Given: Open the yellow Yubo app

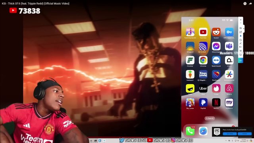Looking at the screenshot, I should tap(190, 88).
